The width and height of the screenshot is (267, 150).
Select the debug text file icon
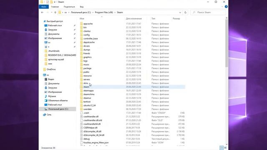click(81, 139)
